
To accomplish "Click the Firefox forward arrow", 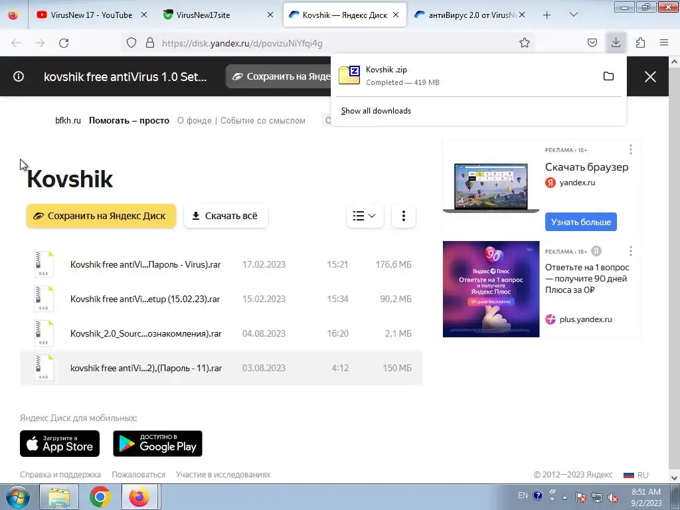I will (x=40, y=43).
